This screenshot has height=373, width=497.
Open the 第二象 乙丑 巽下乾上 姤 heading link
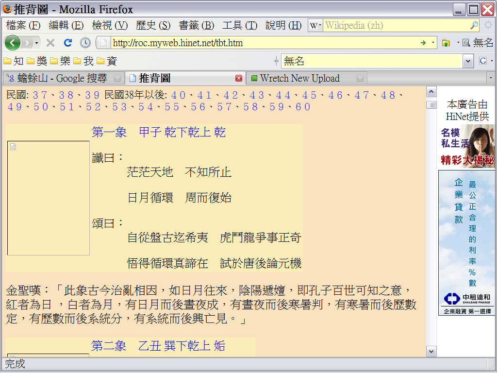coord(158,346)
